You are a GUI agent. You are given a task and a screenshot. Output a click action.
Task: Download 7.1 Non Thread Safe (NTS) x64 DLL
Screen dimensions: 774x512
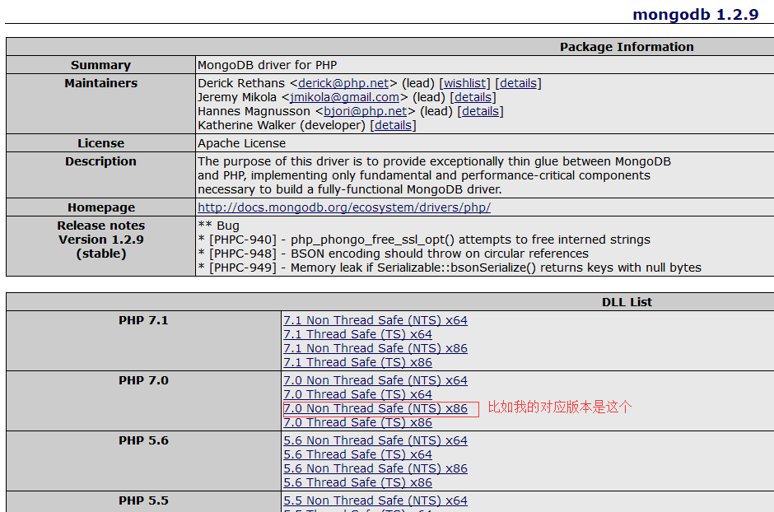point(375,320)
